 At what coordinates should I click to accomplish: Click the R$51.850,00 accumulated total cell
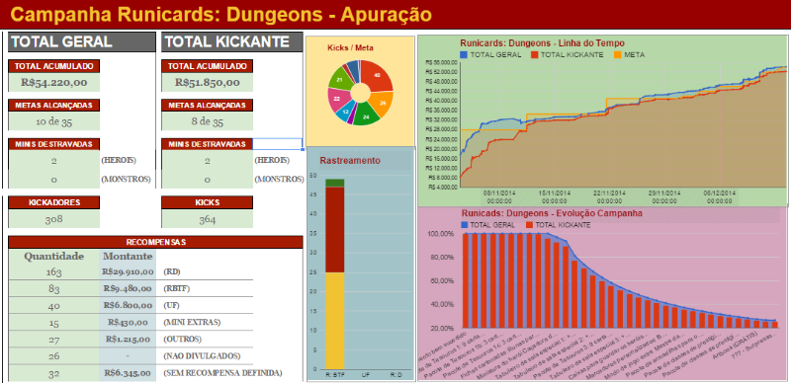pos(208,82)
